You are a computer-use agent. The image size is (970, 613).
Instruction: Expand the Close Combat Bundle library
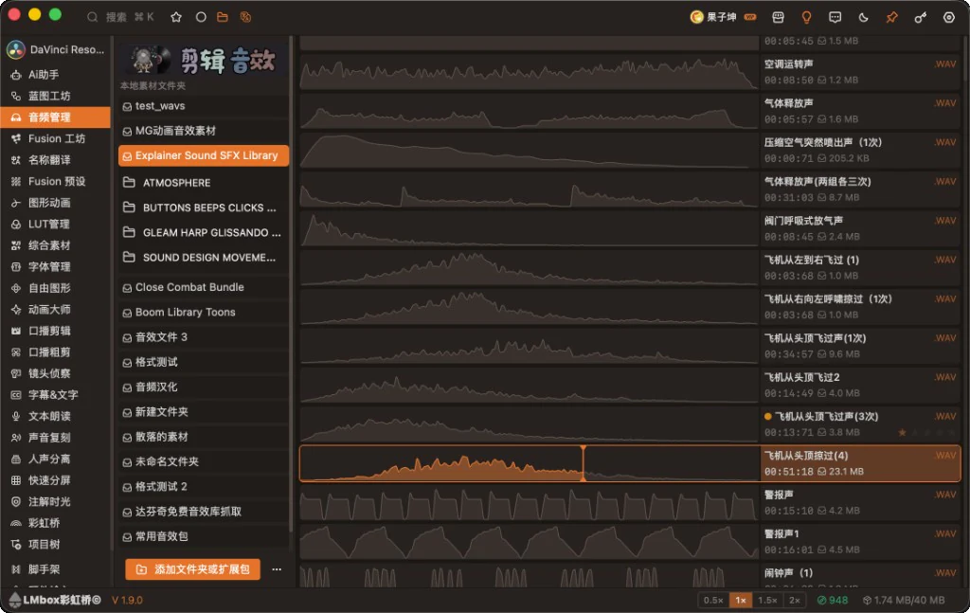(204, 288)
